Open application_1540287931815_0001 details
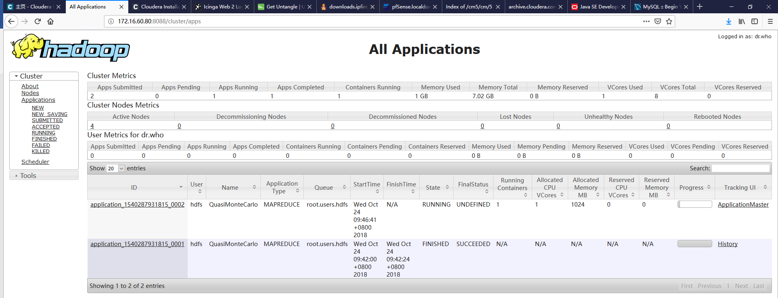Viewport: 778px width, 298px height. 137,244
